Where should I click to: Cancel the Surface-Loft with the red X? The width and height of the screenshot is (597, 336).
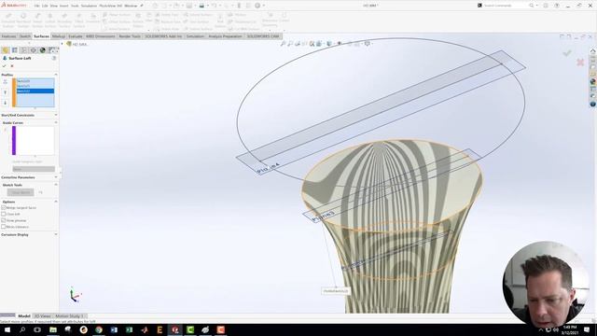pos(12,66)
